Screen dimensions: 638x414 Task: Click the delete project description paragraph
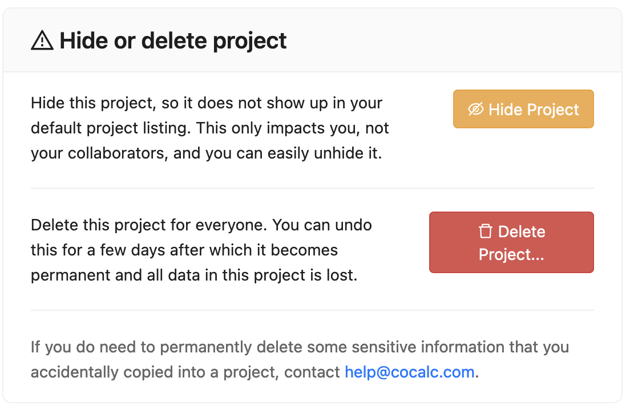point(201,250)
